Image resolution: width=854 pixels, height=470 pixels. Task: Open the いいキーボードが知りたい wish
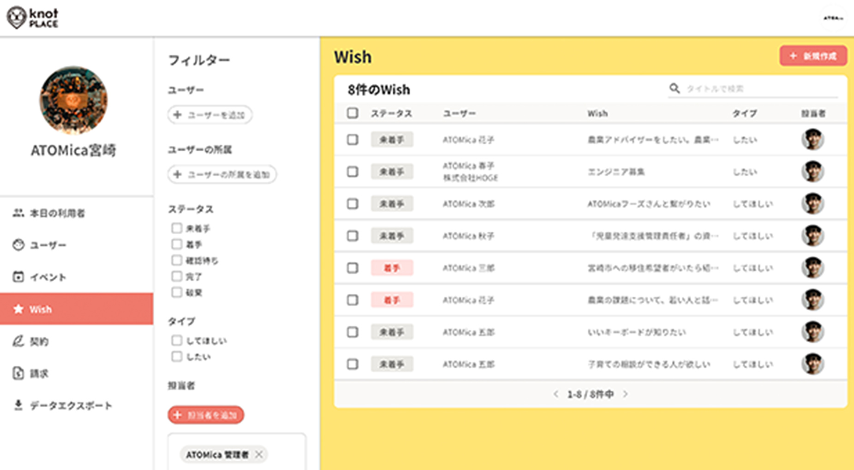pos(637,332)
